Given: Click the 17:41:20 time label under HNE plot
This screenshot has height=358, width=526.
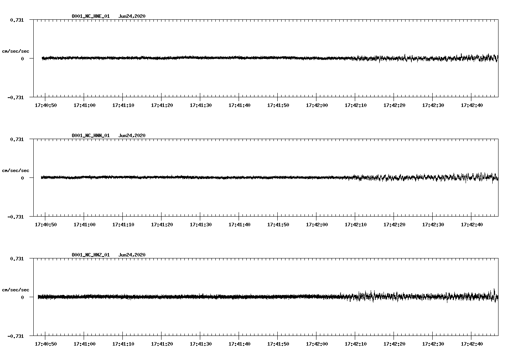Looking at the screenshot, I should [x=162, y=105].
